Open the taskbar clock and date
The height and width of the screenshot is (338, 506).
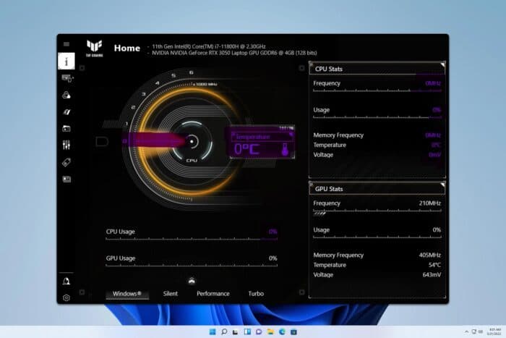[x=494, y=331]
